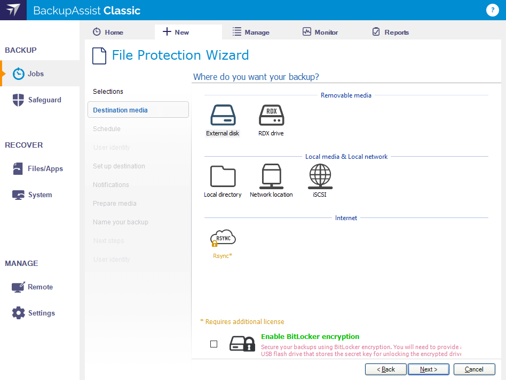Click the Settings gear icon
Image resolution: width=506 pixels, height=380 pixels.
click(18, 313)
